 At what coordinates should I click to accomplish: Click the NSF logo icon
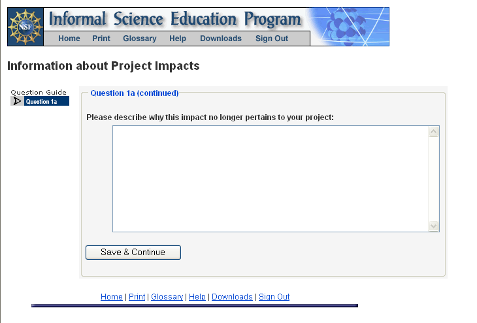pos(25,27)
